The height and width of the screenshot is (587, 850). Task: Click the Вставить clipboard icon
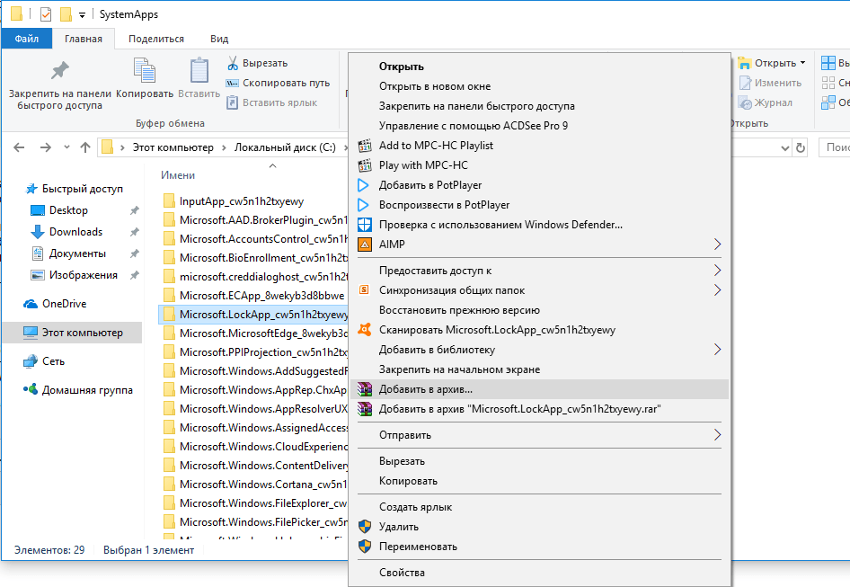click(x=199, y=70)
